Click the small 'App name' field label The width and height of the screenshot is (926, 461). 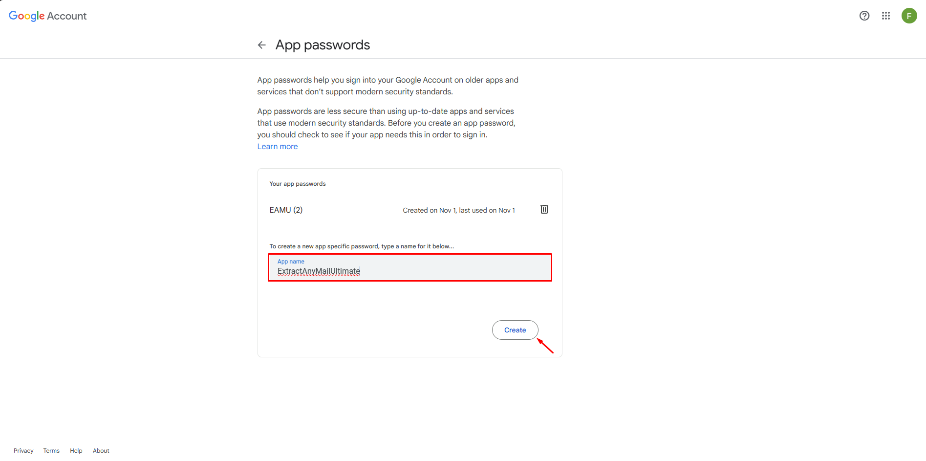coord(291,262)
